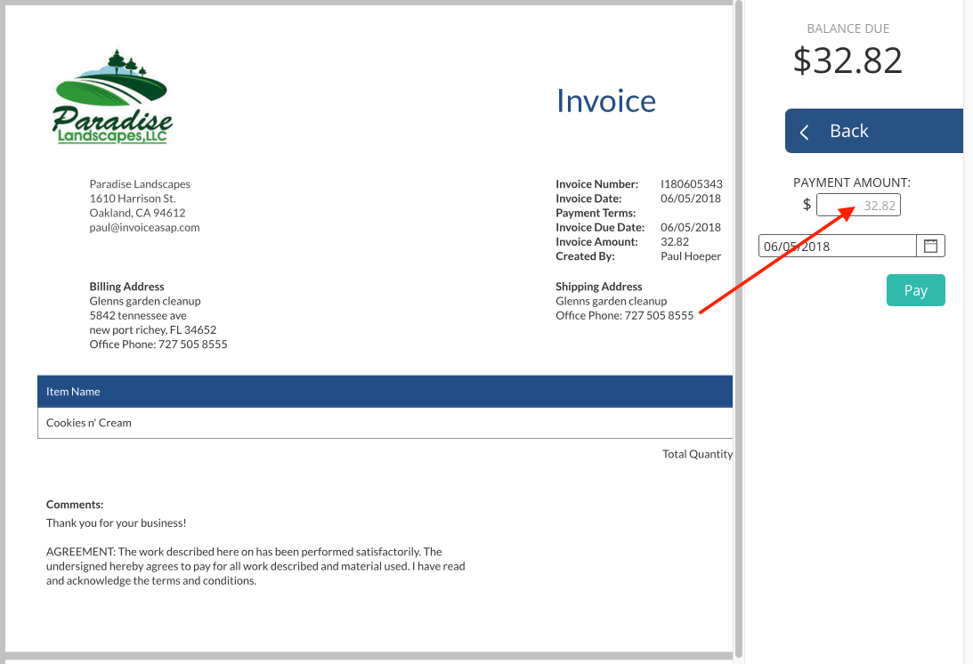
Task: Select the Cookies n' Cream line item
Action: coord(89,423)
